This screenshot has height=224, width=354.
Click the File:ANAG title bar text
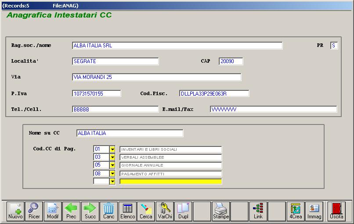pos(65,6)
